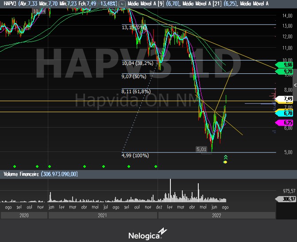Click the 5,01 low price label

click(201, 149)
